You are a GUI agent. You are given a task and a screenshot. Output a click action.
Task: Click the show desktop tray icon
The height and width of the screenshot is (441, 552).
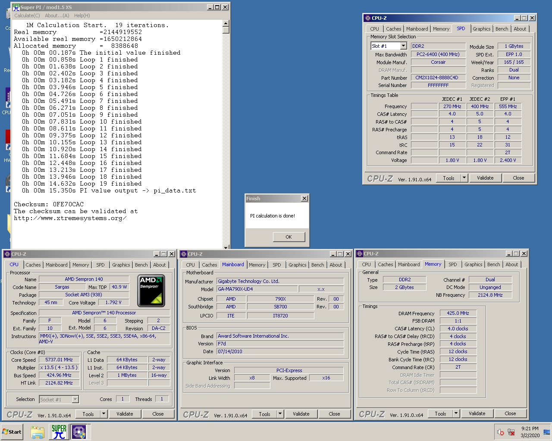click(547, 432)
